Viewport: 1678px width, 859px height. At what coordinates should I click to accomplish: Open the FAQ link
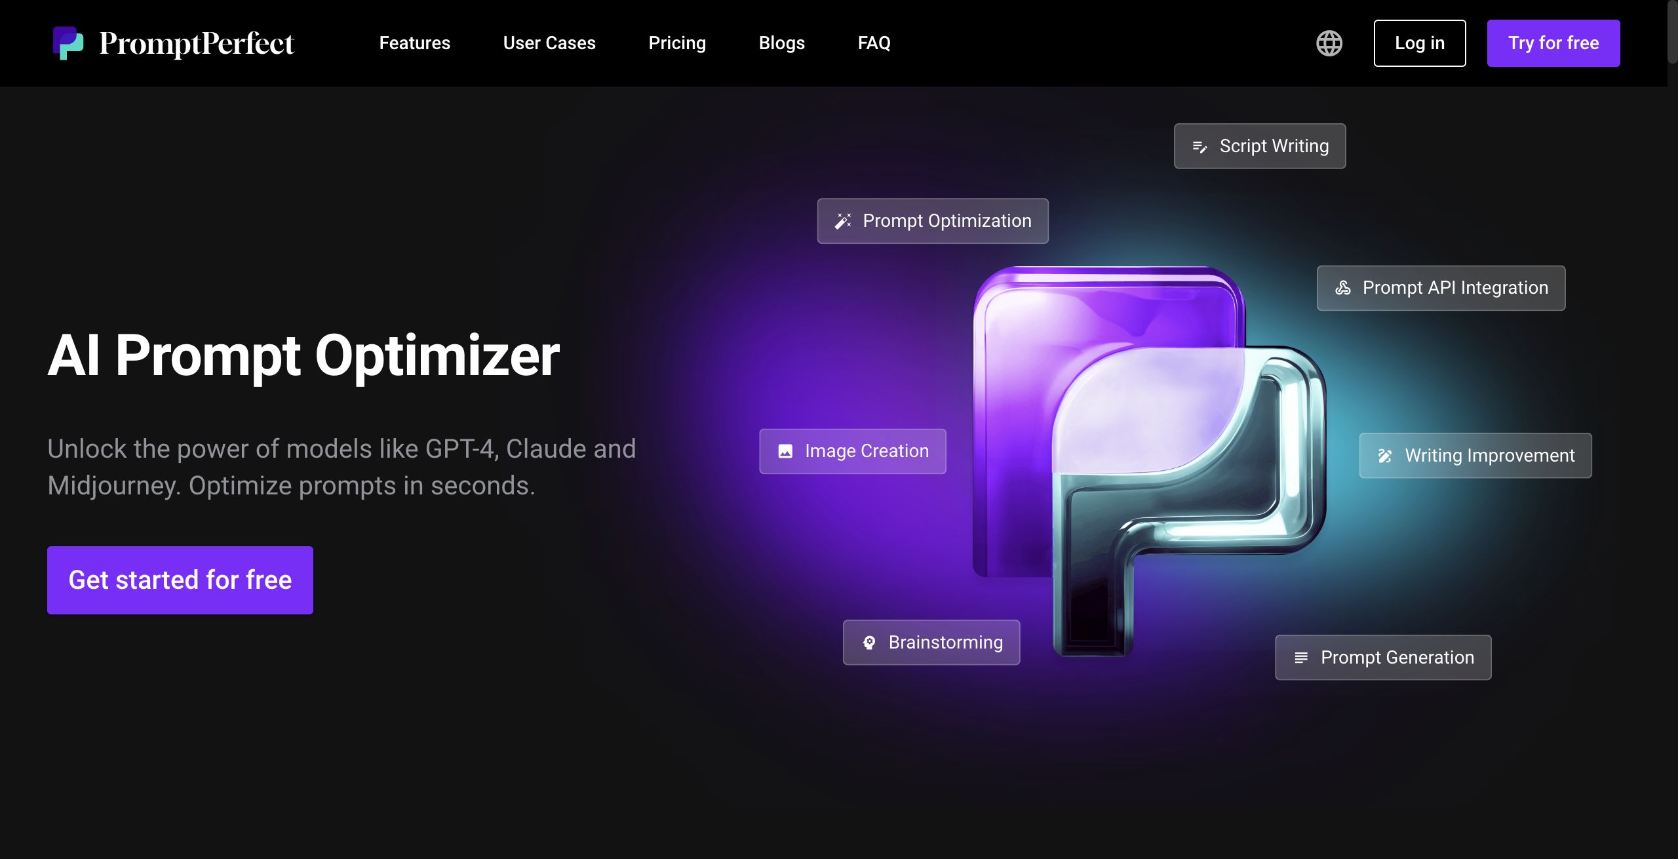(x=874, y=43)
